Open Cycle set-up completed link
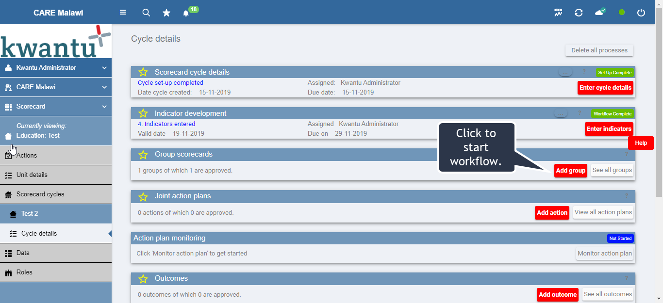This screenshot has height=303, width=663. pyautogui.click(x=170, y=83)
